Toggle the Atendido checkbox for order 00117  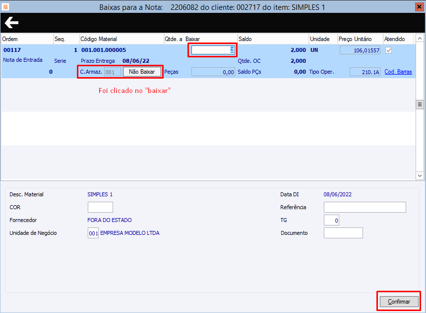pos(388,50)
